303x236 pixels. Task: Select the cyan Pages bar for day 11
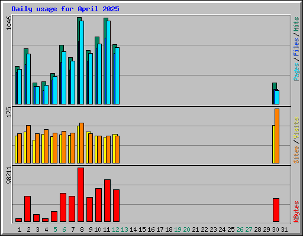pyautogui.click(x=108, y=63)
